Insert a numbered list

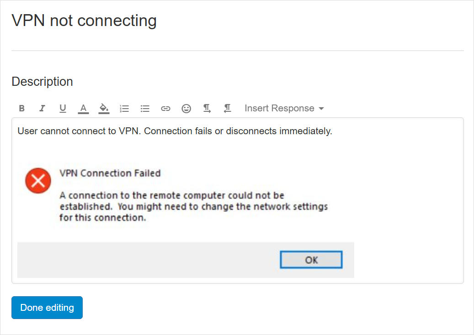124,109
